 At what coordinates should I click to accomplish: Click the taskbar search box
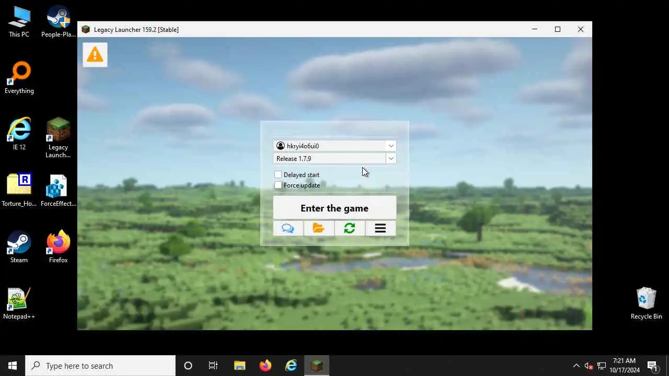point(100,366)
